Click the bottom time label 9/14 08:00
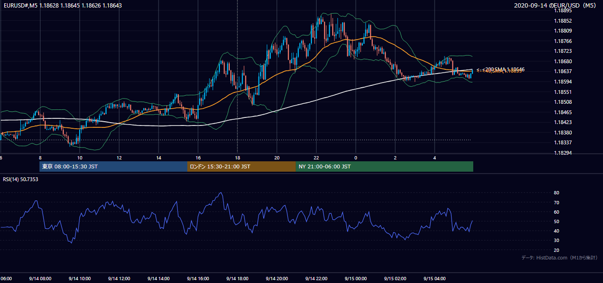Viewport: 603px width, 283px height. point(40,279)
